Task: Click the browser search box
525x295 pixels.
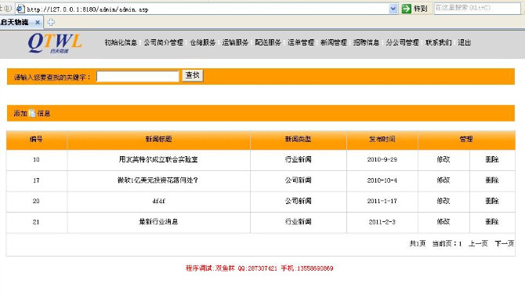Action: pos(477,8)
